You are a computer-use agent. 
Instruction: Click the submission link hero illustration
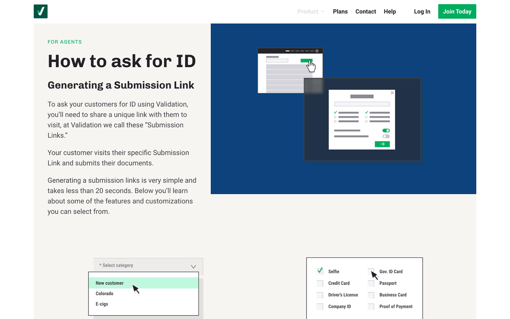pyautogui.click(x=343, y=109)
